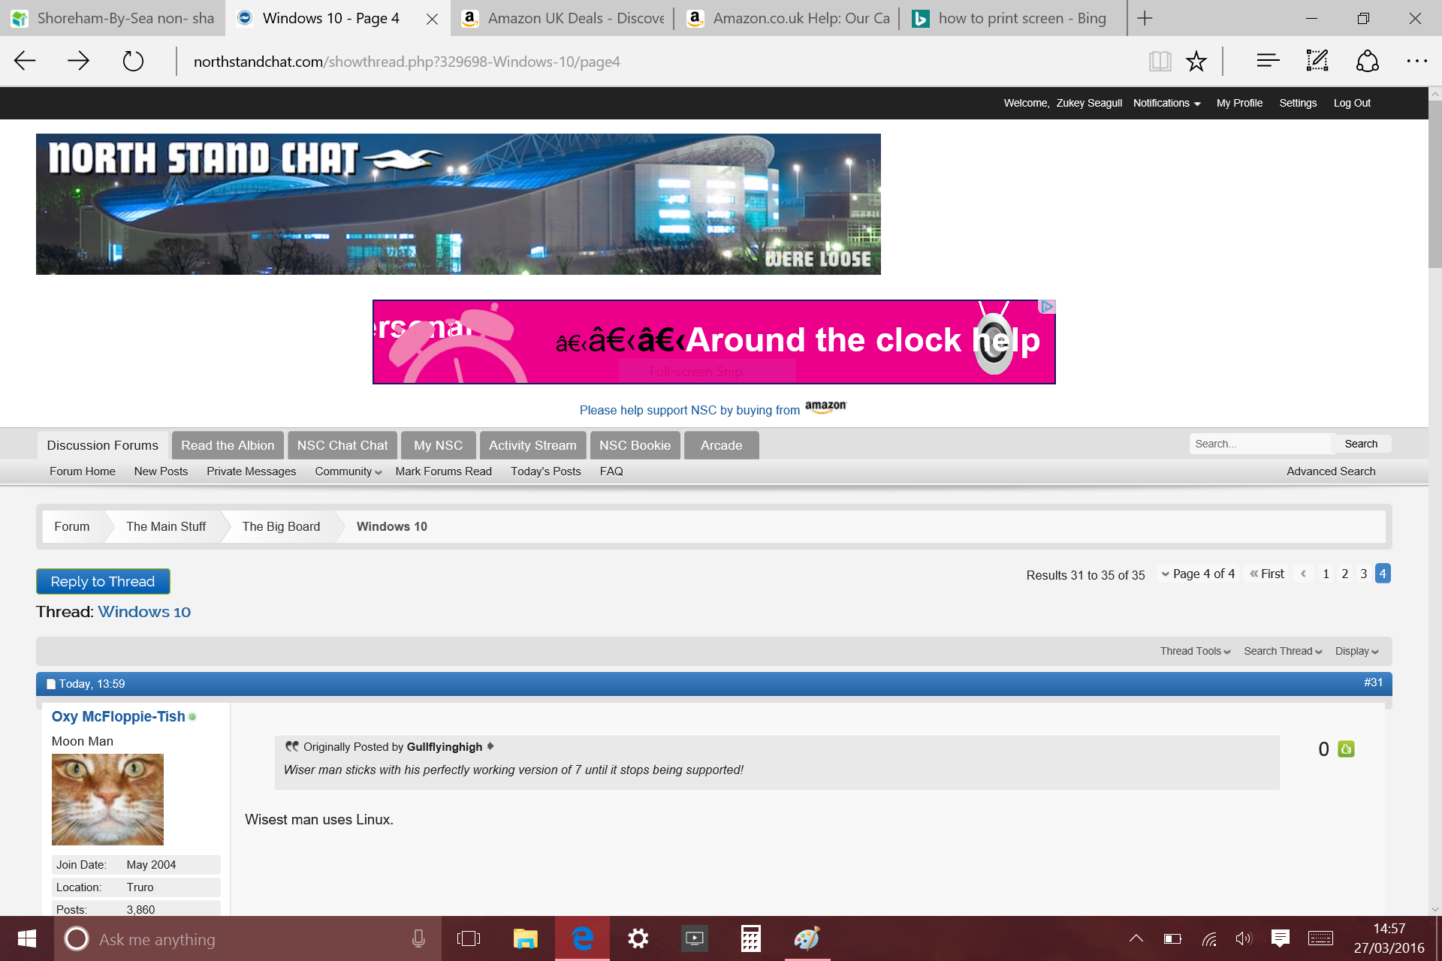Image resolution: width=1442 pixels, height=961 pixels.
Task: Click the forum Search button
Action: [x=1361, y=444]
